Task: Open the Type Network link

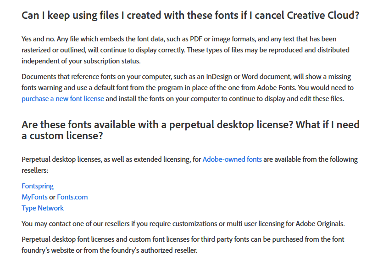Action: (42, 208)
